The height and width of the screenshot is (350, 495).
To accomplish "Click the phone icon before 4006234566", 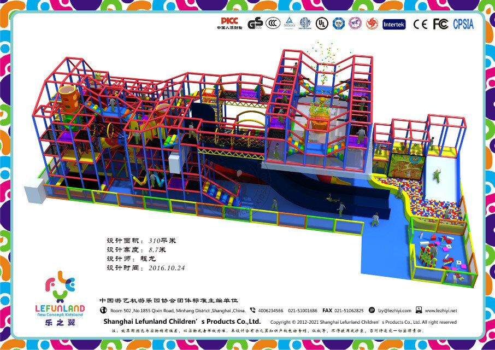I will point(252,310).
